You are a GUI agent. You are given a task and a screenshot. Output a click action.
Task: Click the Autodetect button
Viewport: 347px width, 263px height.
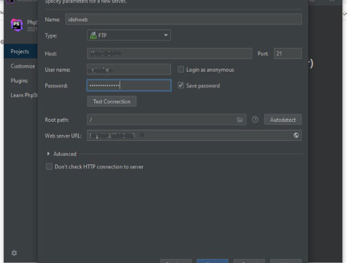point(283,120)
